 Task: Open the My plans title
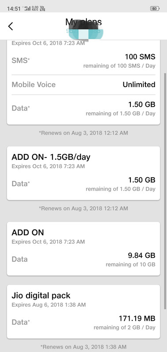(84, 22)
